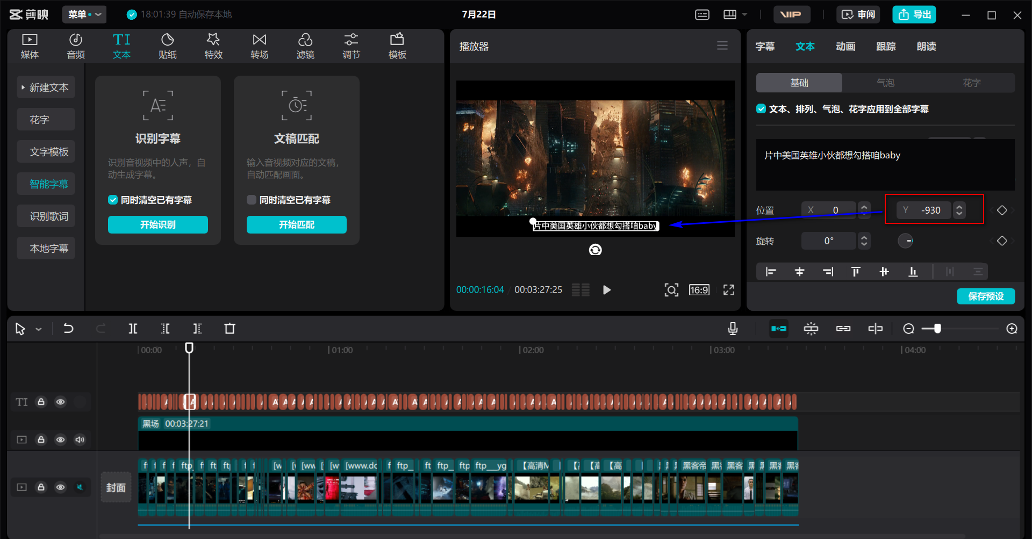Screen dimensions: 1032x539
Task: Click the trim-left split icon
Action: [x=165, y=329]
